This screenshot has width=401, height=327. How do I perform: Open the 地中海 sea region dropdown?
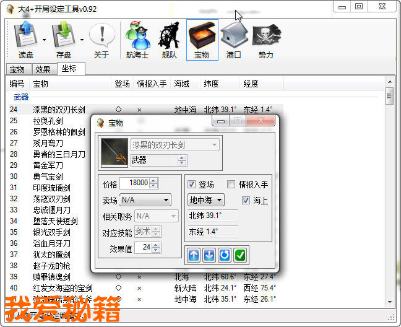coord(206,200)
